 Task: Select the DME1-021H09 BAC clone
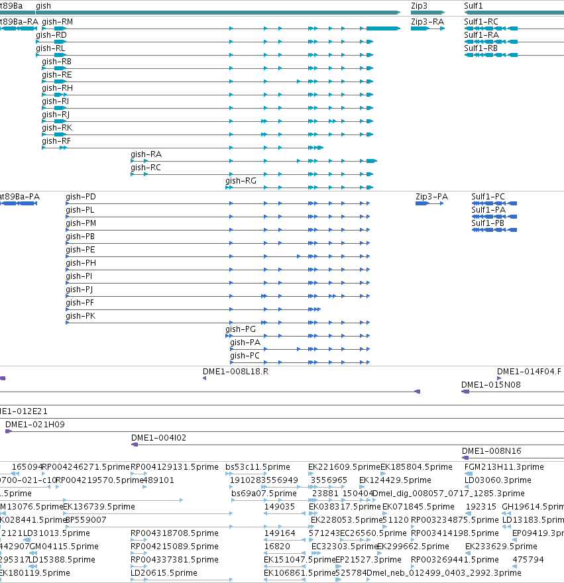tap(35, 425)
